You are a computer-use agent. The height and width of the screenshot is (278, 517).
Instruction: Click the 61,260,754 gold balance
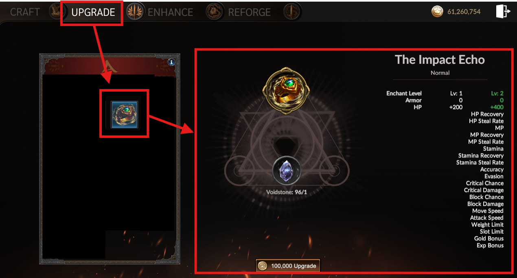464,12
